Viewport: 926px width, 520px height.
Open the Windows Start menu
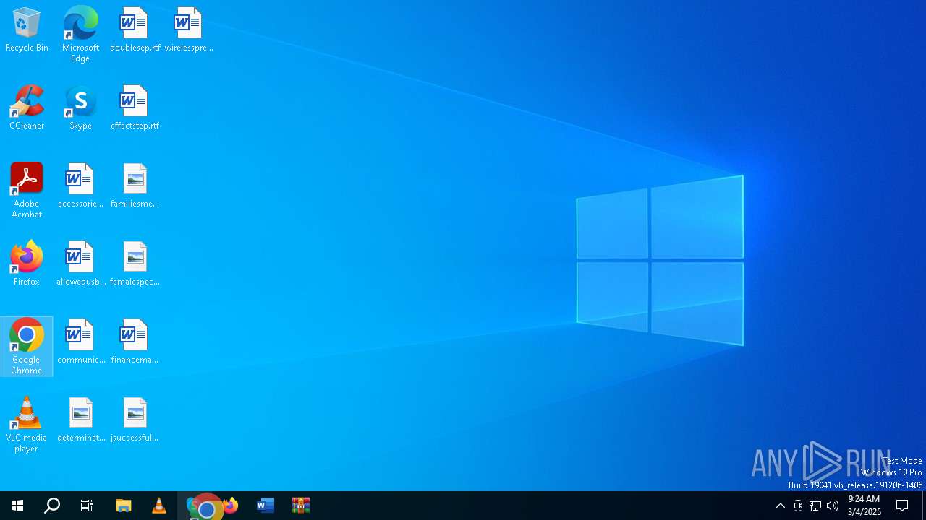(17, 506)
